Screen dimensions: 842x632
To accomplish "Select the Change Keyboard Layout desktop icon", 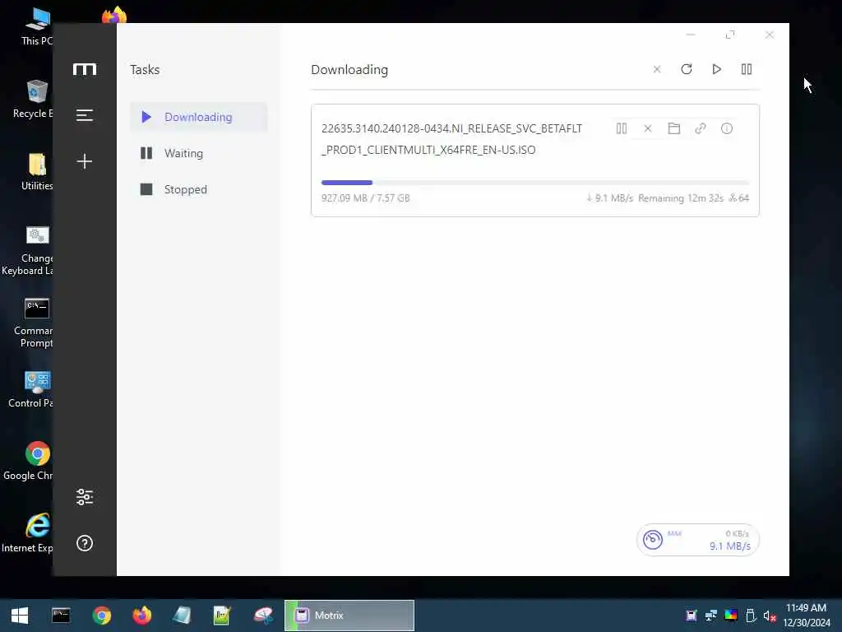I will (36, 250).
